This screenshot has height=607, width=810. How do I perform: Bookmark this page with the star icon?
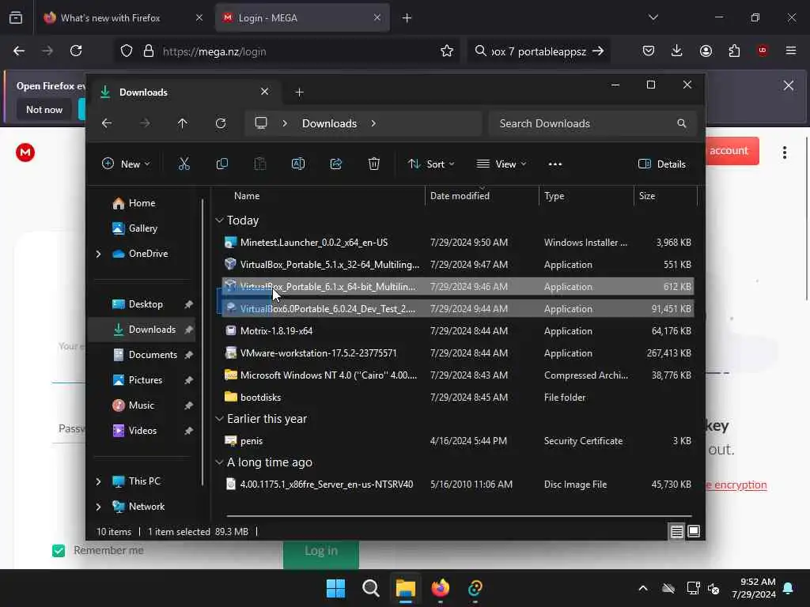pos(447,51)
